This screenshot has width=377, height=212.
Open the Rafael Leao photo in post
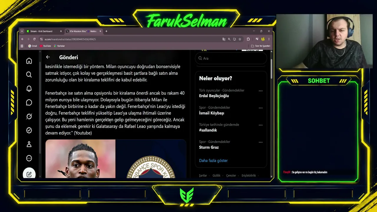point(80,159)
